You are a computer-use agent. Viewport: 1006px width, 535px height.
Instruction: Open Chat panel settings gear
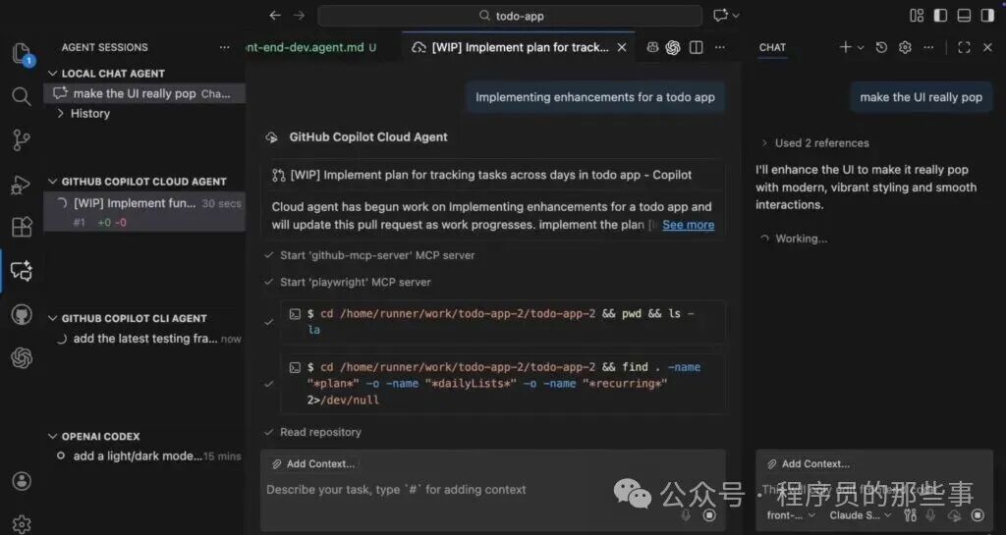click(x=905, y=47)
